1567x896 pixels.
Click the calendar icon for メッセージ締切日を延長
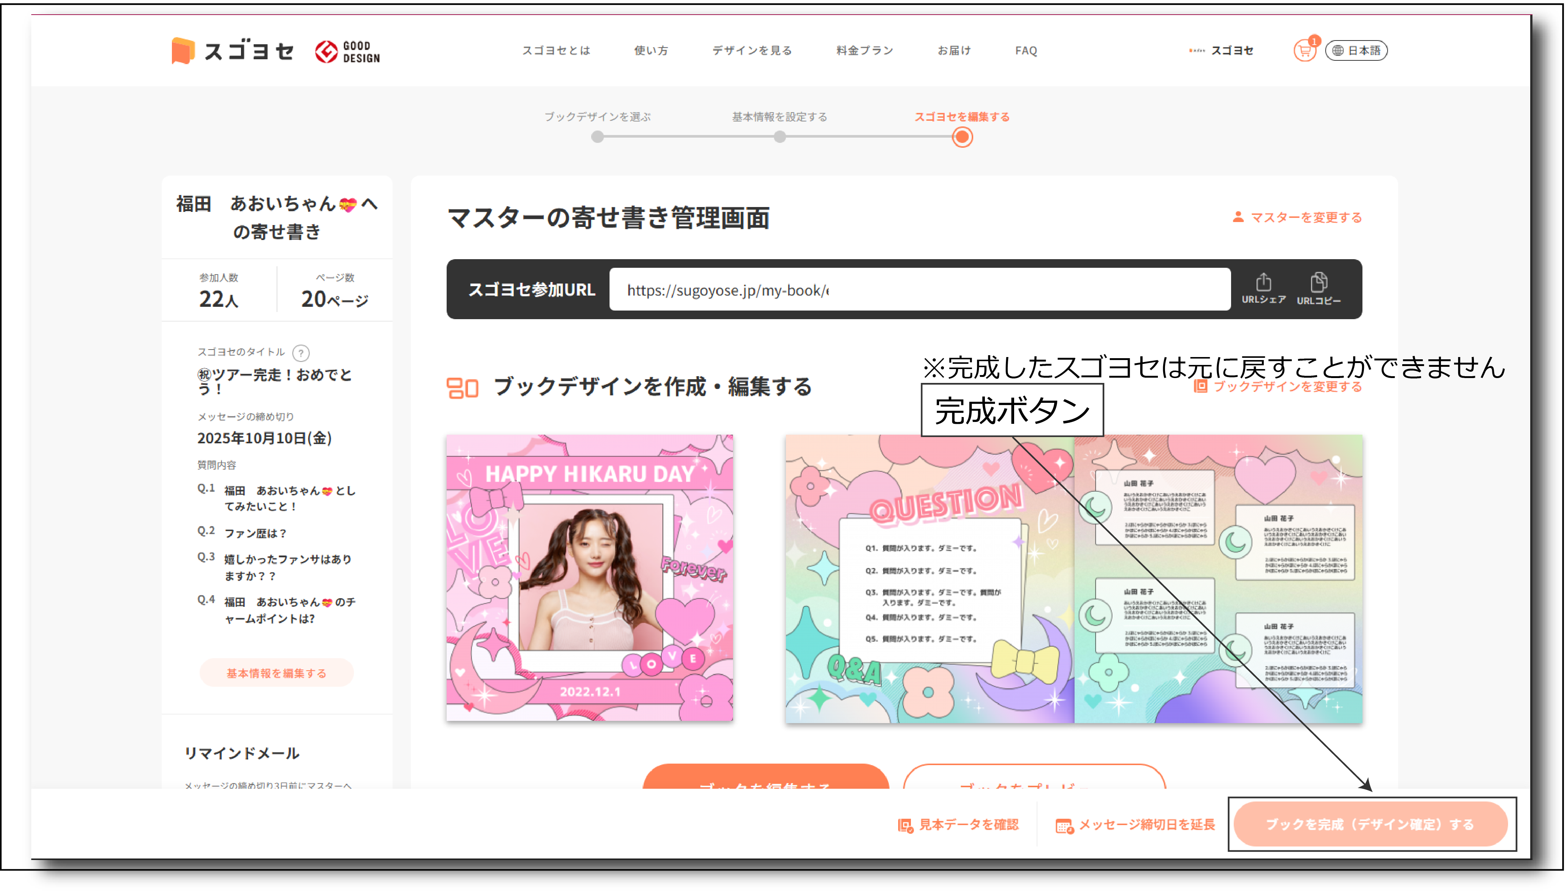coord(1063,825)
